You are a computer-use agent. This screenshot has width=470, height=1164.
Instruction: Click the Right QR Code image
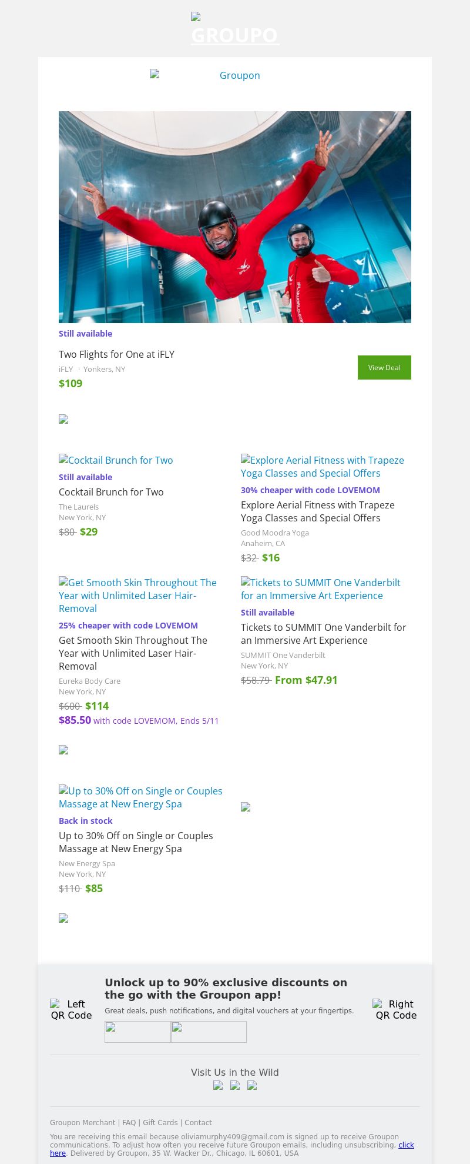[x=395, y=1009]
